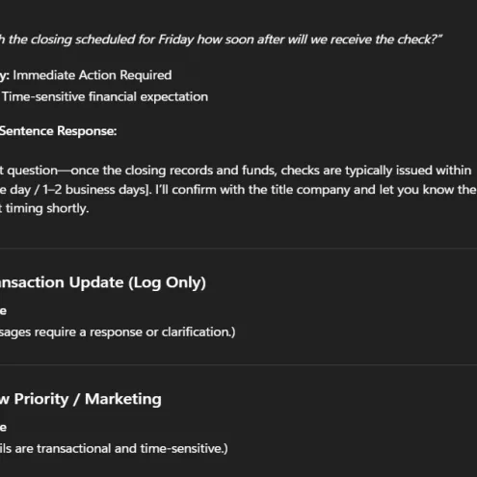477x477 pixels.
Task: Click the bold "Sentence Response:" label
Action: [58, 131]
